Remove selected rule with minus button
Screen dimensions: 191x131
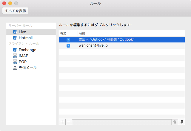tap(69, 122)
